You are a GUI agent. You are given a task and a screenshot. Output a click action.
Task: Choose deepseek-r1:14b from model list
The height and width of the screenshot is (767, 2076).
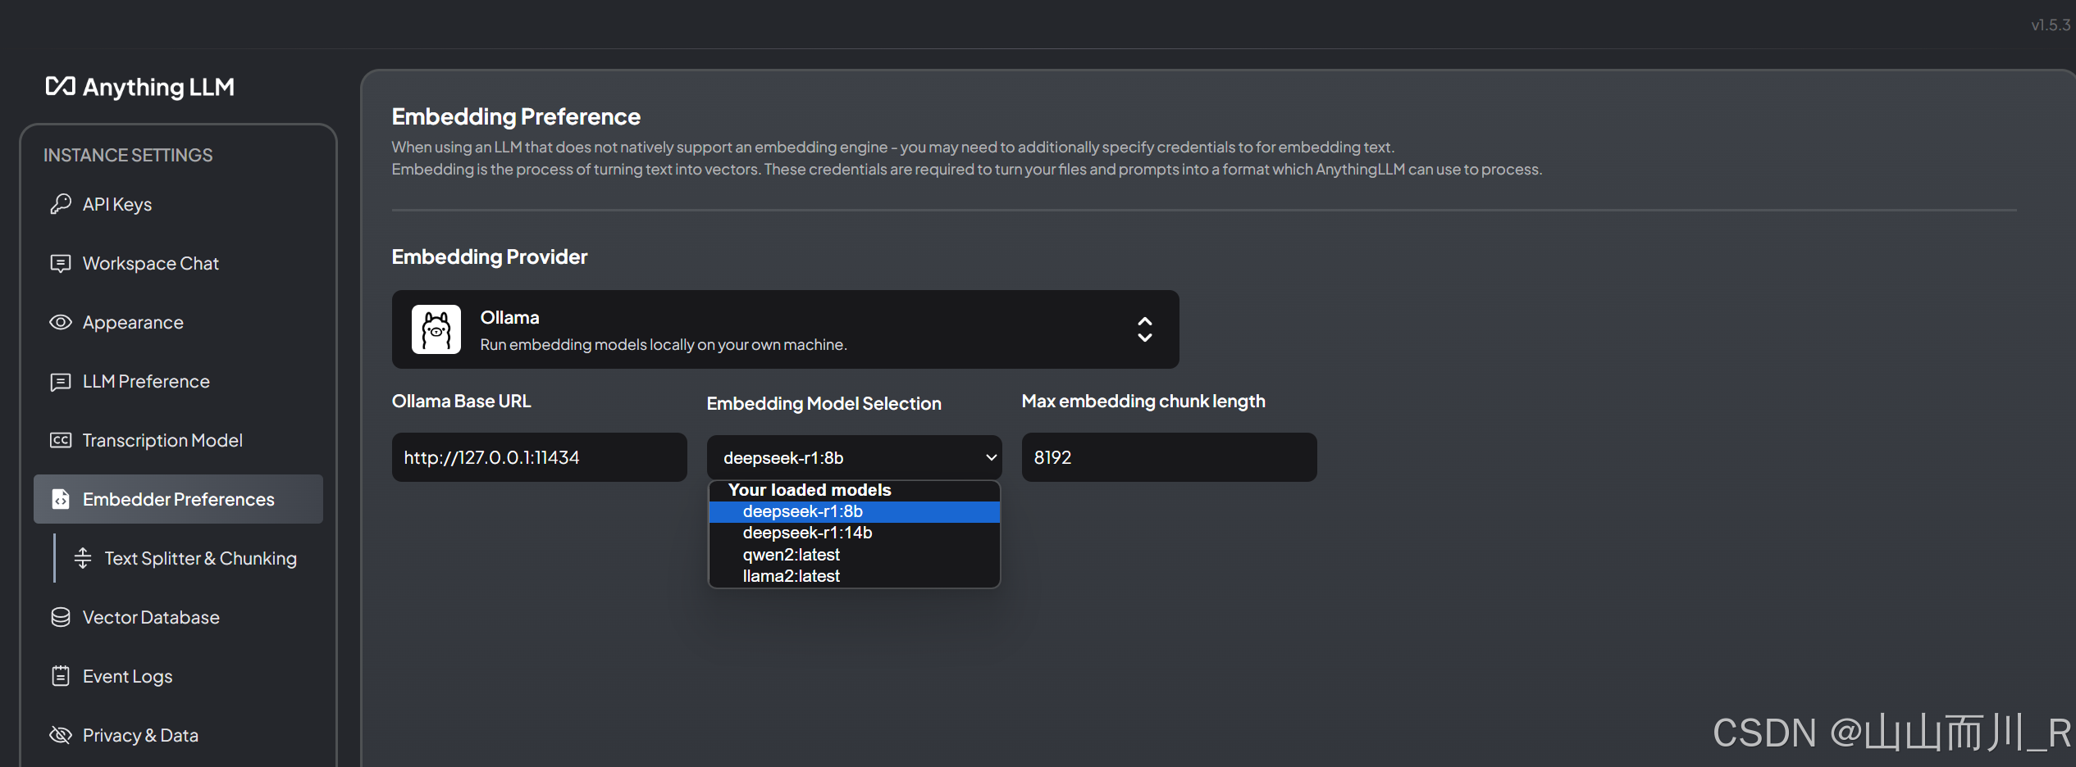click(x=855, y=533)
